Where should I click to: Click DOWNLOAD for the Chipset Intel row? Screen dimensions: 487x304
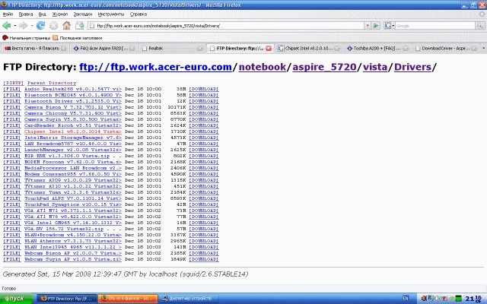click(204, 131)
